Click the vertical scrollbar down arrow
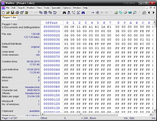This screenshot has width=157, height=121. [x=154, y=111]
